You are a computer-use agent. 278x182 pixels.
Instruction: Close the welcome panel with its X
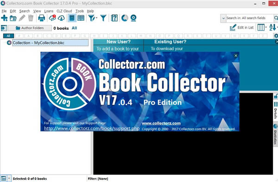[x=277, y=42]
